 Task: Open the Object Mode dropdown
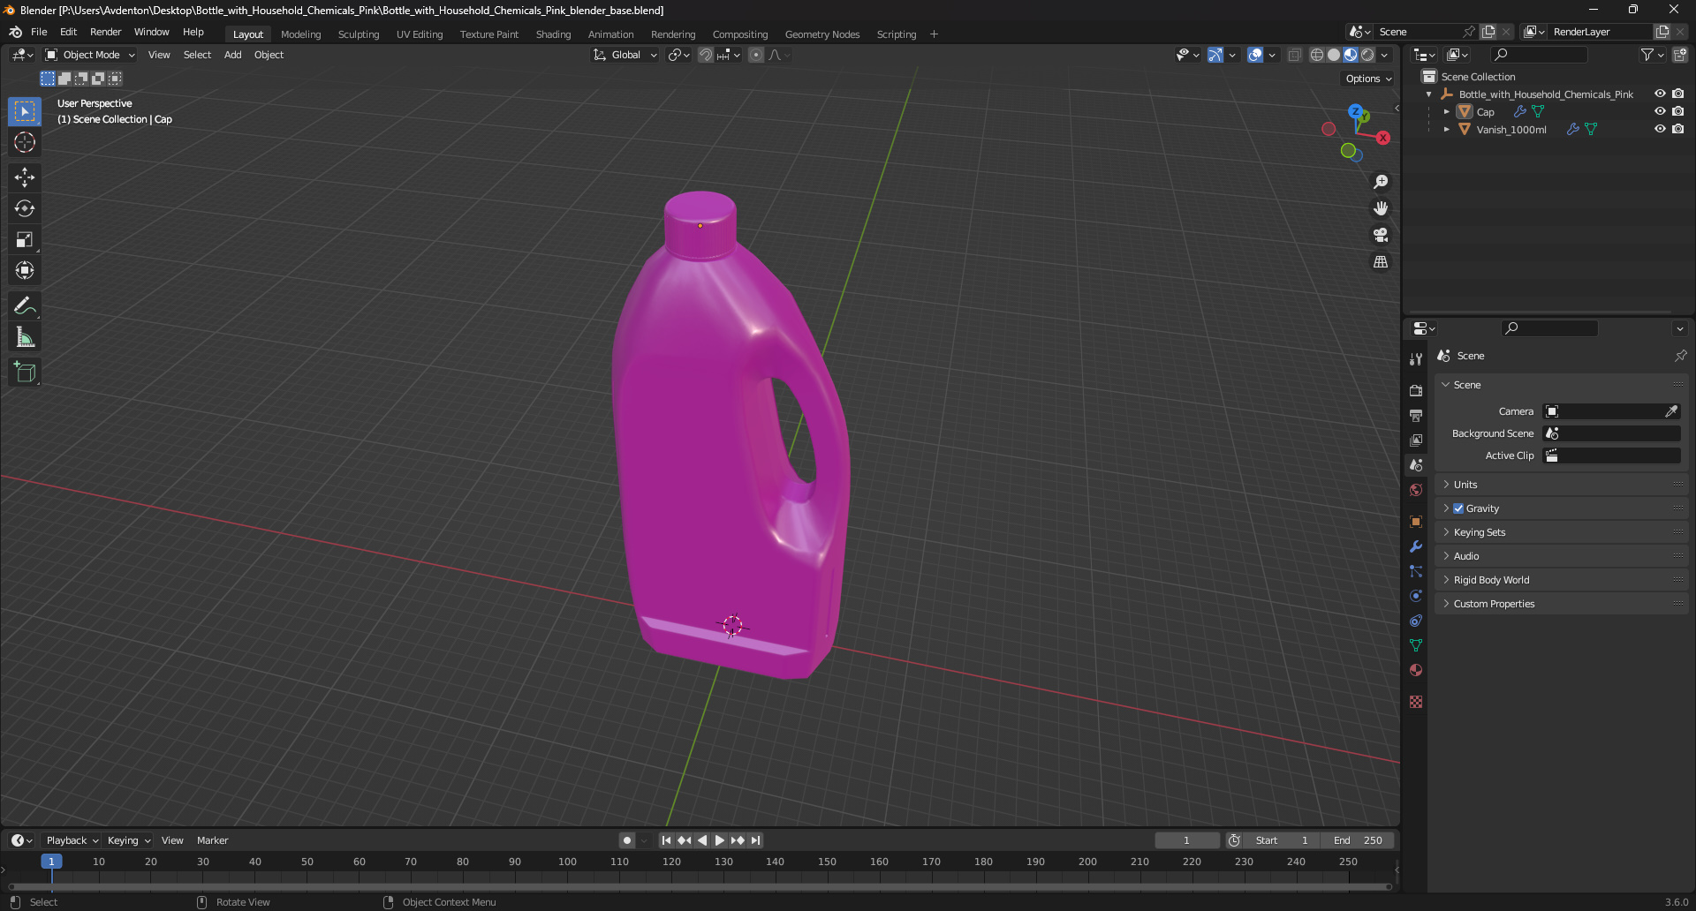point(90,55)
